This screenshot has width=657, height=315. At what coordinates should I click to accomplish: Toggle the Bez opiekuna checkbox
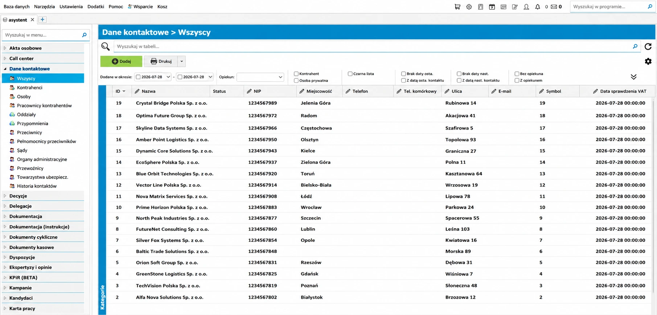tap(517, 74)
